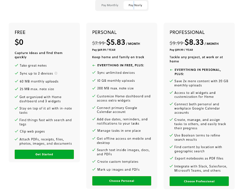This screenshot has height=190, width=243.
Task: Click the PERSONAL plan title
Action: click(104, 32)
